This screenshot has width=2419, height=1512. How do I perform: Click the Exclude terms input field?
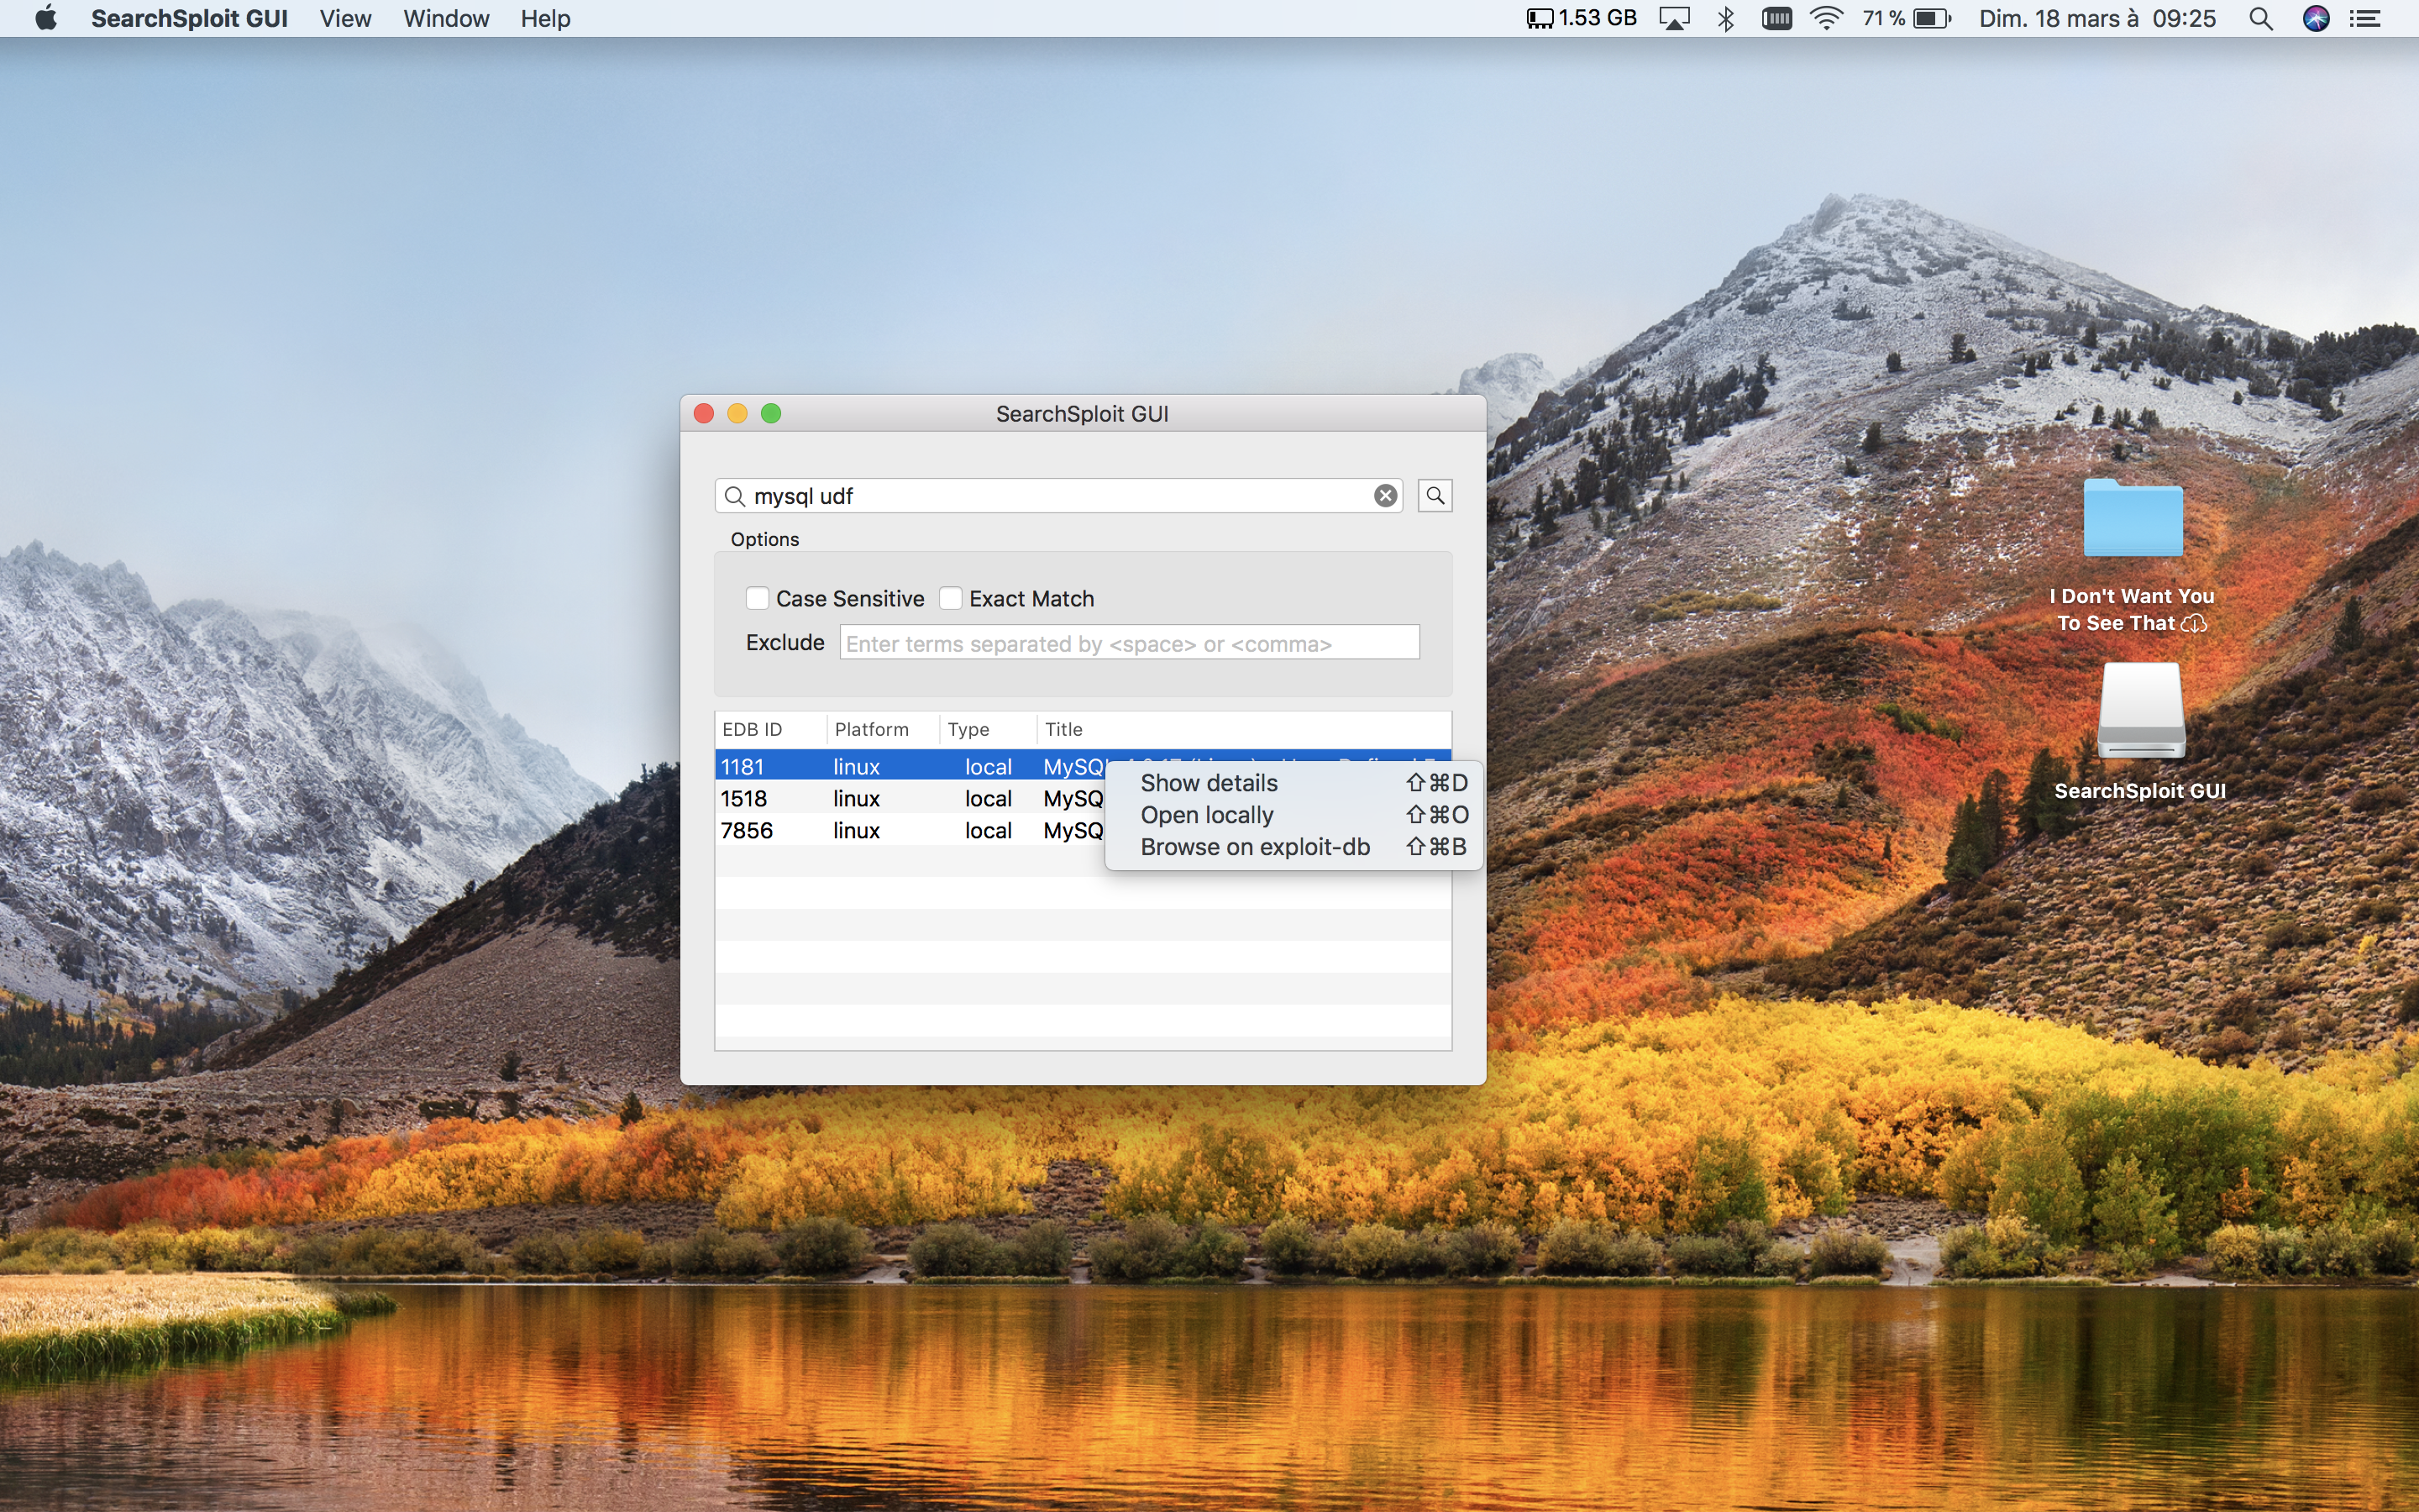pyautogui.click(x=1129, y=643)
